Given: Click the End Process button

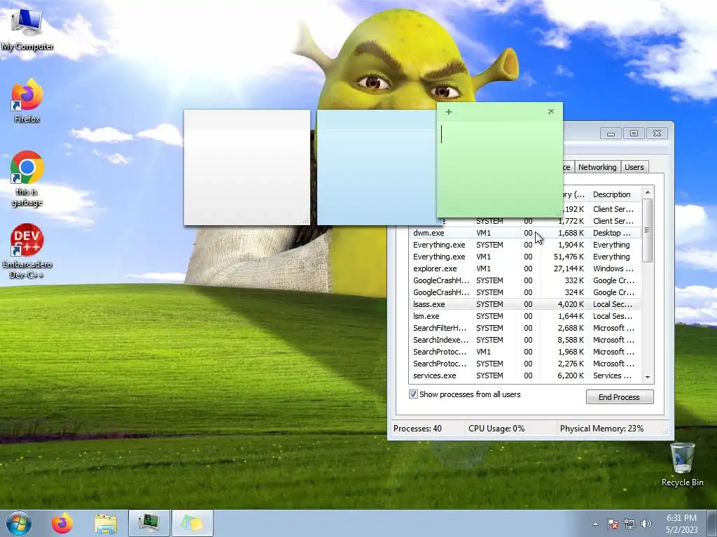Looking at the screenshot, I should 620,397.
